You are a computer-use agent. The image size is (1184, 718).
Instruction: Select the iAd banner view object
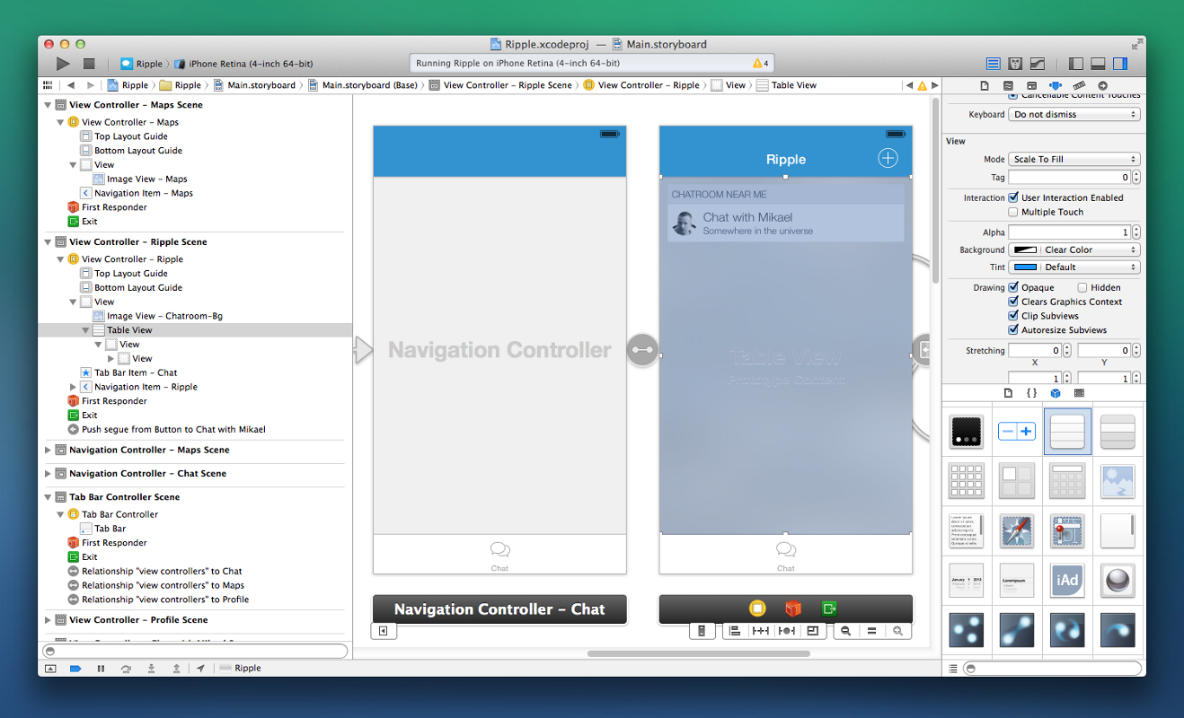[x=1067, y=581]
